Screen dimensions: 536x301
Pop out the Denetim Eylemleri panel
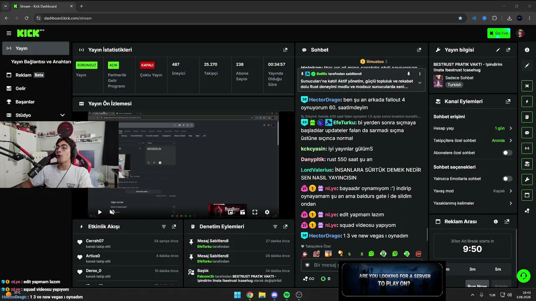pos(285,227)
